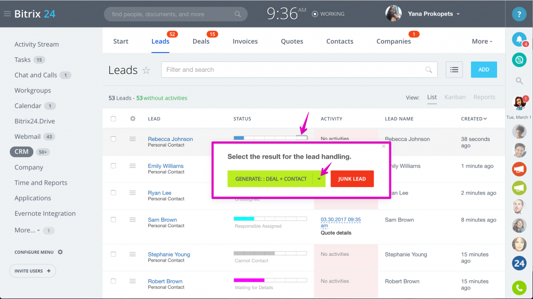Click the magnifier inside Filter and search
533x299 pixels.
click(x=429, y=70)
